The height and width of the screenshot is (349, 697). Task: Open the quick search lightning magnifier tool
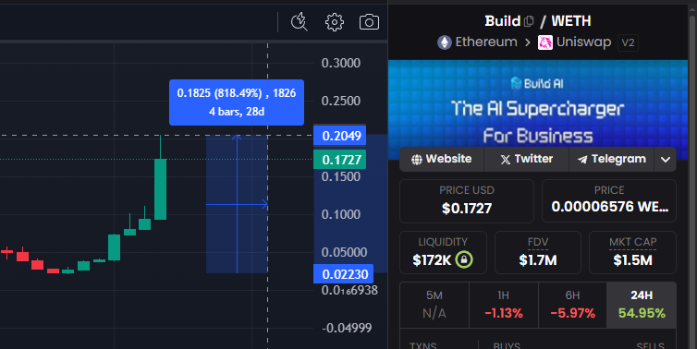point(300,22)
